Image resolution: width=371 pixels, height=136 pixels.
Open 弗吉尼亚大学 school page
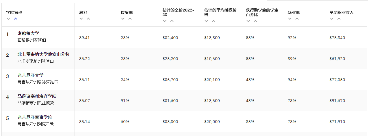click(x=30, y=76)
